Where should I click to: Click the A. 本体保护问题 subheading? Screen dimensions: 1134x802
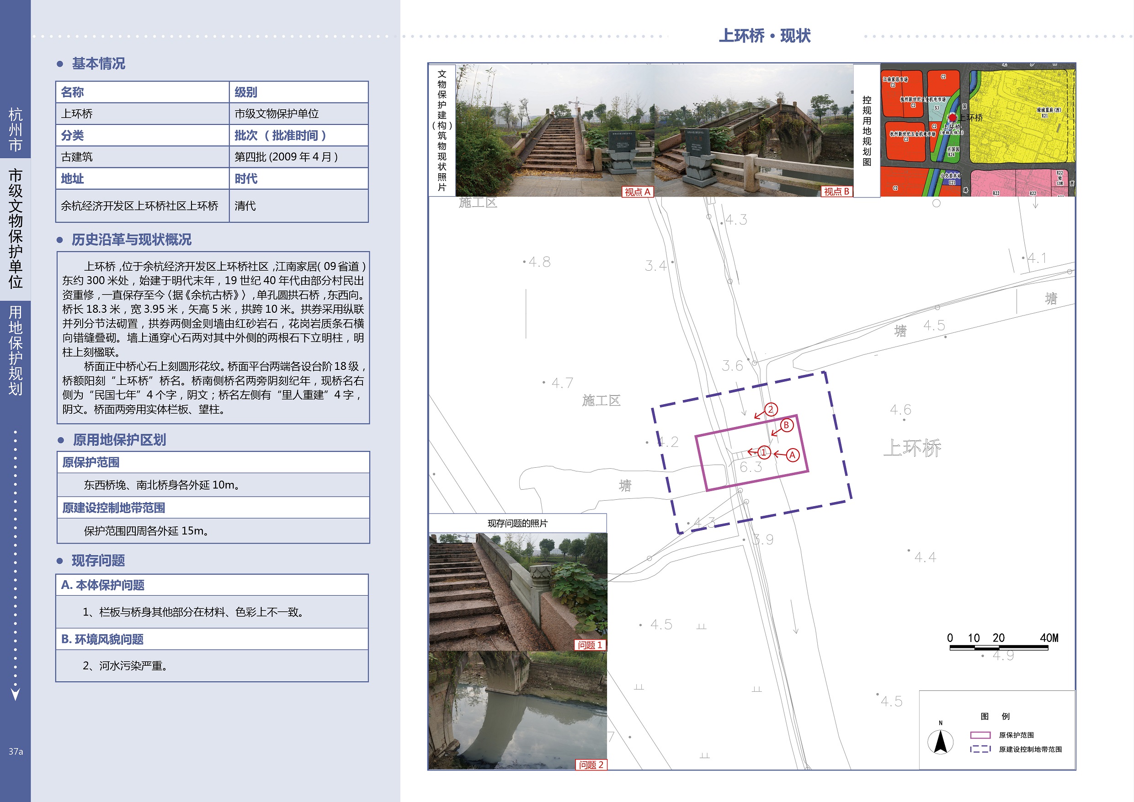click(103, 585)
